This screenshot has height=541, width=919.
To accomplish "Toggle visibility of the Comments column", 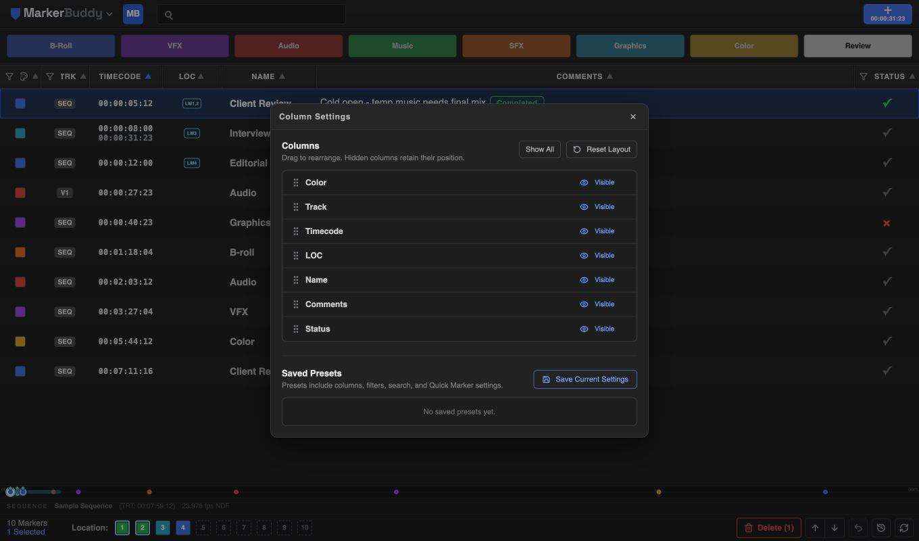I will (x=597, y=304).
